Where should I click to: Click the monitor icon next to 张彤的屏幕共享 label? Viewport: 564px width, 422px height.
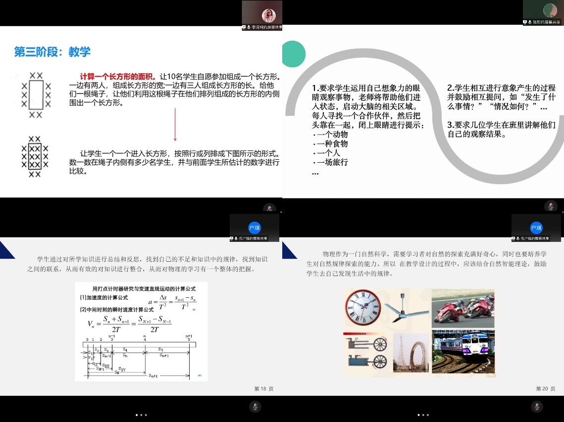tap(525, 22)
